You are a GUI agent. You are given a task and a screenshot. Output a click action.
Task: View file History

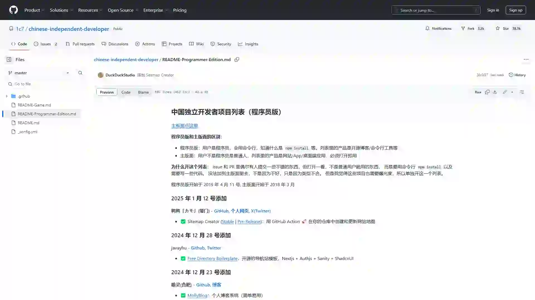pos(517,75)
